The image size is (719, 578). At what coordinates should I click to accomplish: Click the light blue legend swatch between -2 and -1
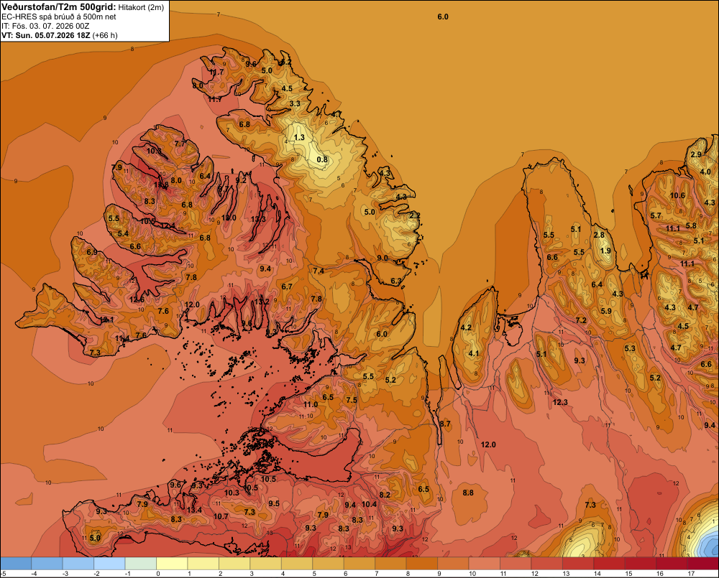point(109,564)
